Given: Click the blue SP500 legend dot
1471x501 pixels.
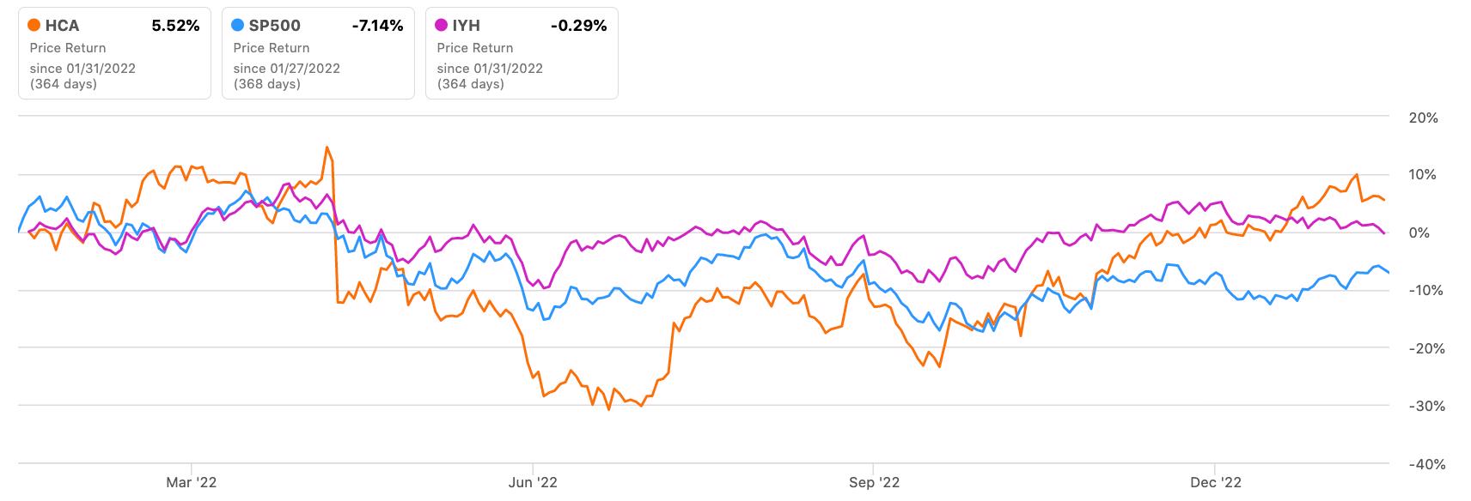Looking at the screenshot, I should pyautogui.click(x=238, y=26).
